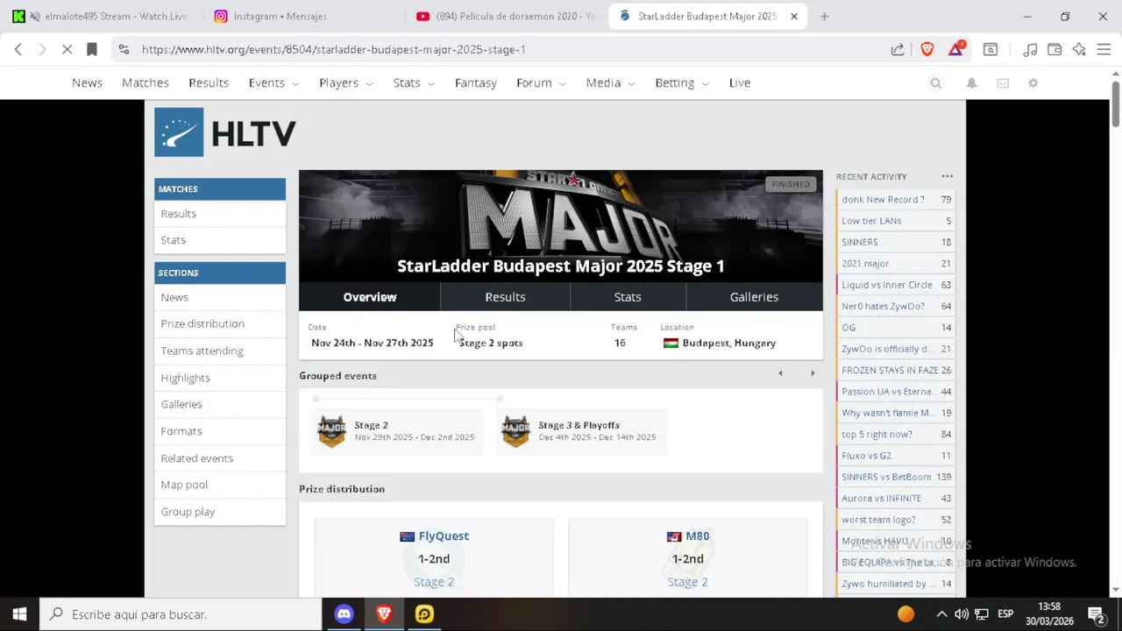Open Recent Activity three-dots menu
The height and width of the screenshot is (631, 1122).
(947, 177)
